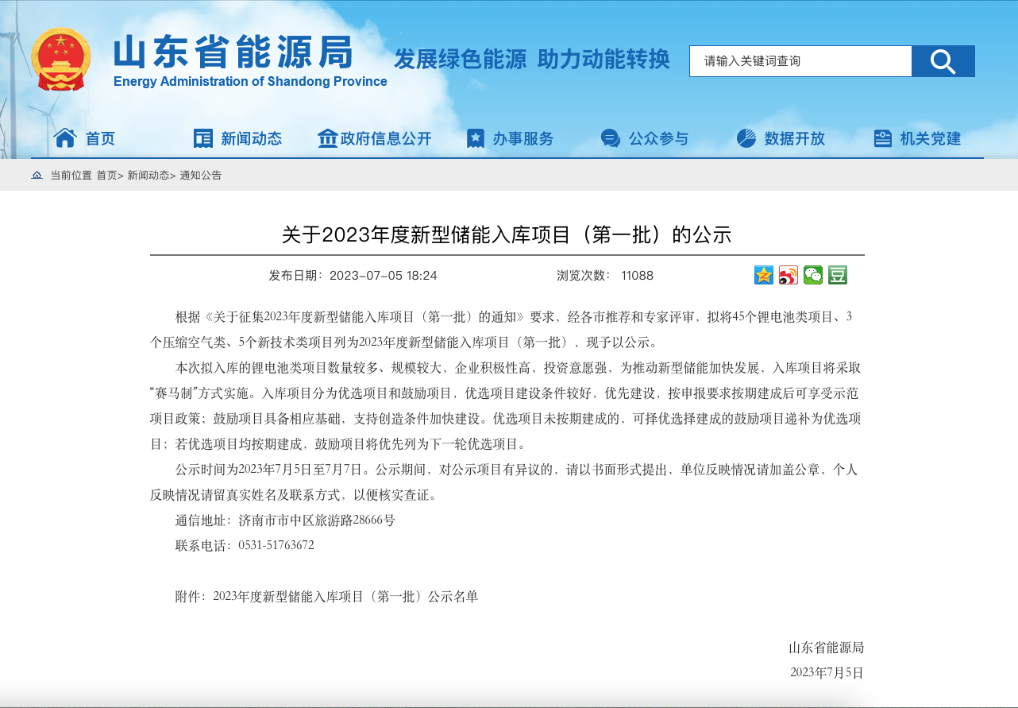Click the pie chart icon beside 数据开放
The image size is (1018, 708).
point(746,138)
